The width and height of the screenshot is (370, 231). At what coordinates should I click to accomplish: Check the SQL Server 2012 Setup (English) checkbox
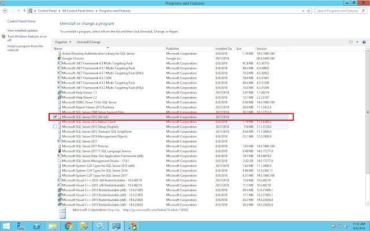[x=55, y=126]
